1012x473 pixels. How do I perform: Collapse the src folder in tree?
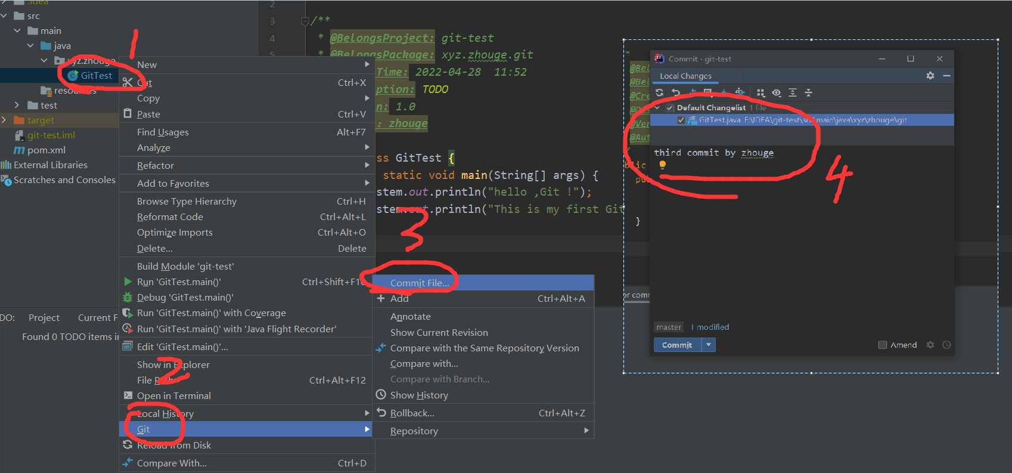4,16
